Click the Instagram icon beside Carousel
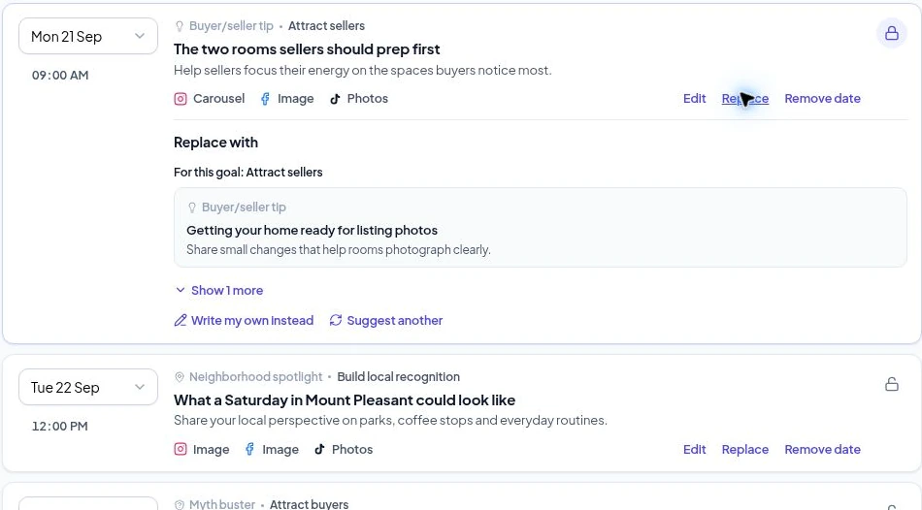The height and width of the screenshot is (510, 922). click(x=181, y=99)
